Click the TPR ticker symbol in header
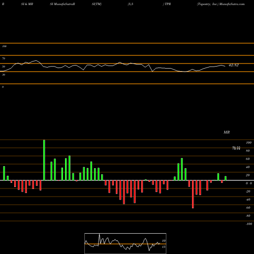Image resolution: width=254 pixels, height=254 pixels. click(168, 4)
